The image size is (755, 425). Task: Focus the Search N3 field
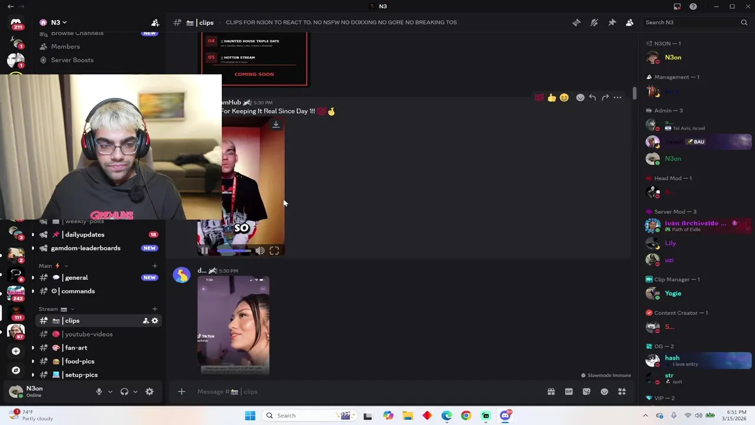pos(695,22)
